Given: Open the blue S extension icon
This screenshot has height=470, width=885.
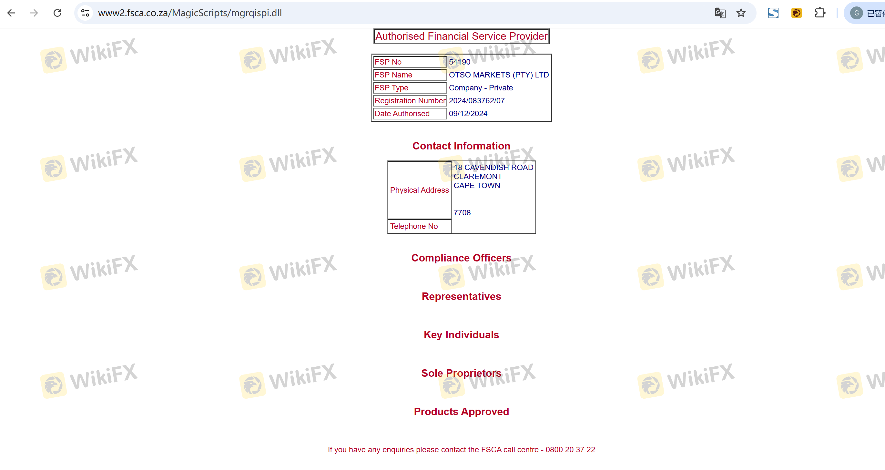Looking at the screenshot, I should [x=773, y=13].
